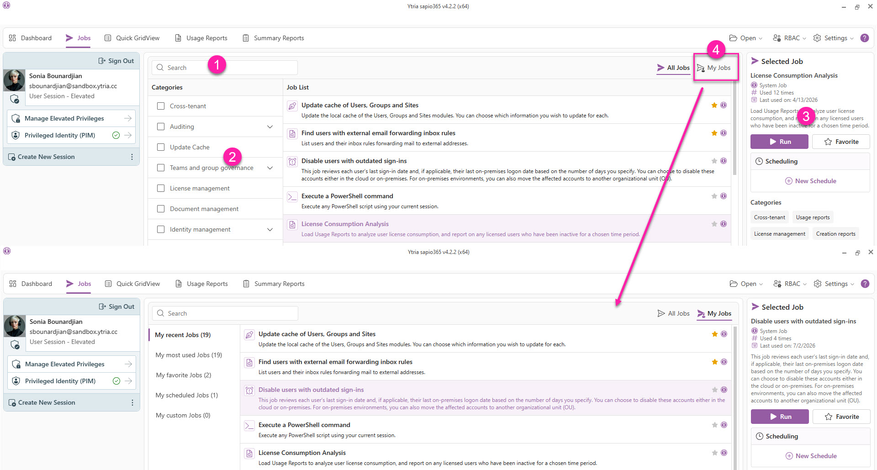
Task: Unstar 'Update cache of Users' in bottom My Jobs list
Action: click(x=714, y=334)
